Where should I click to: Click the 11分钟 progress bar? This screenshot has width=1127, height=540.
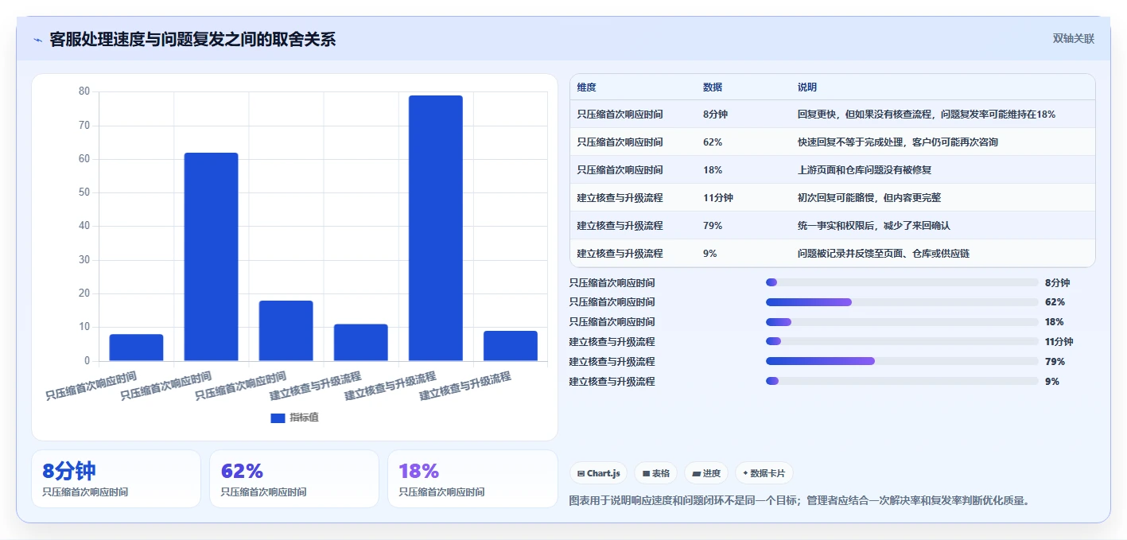902,342
